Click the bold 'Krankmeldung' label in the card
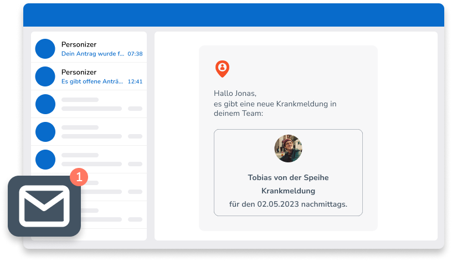 pos(288,191)
